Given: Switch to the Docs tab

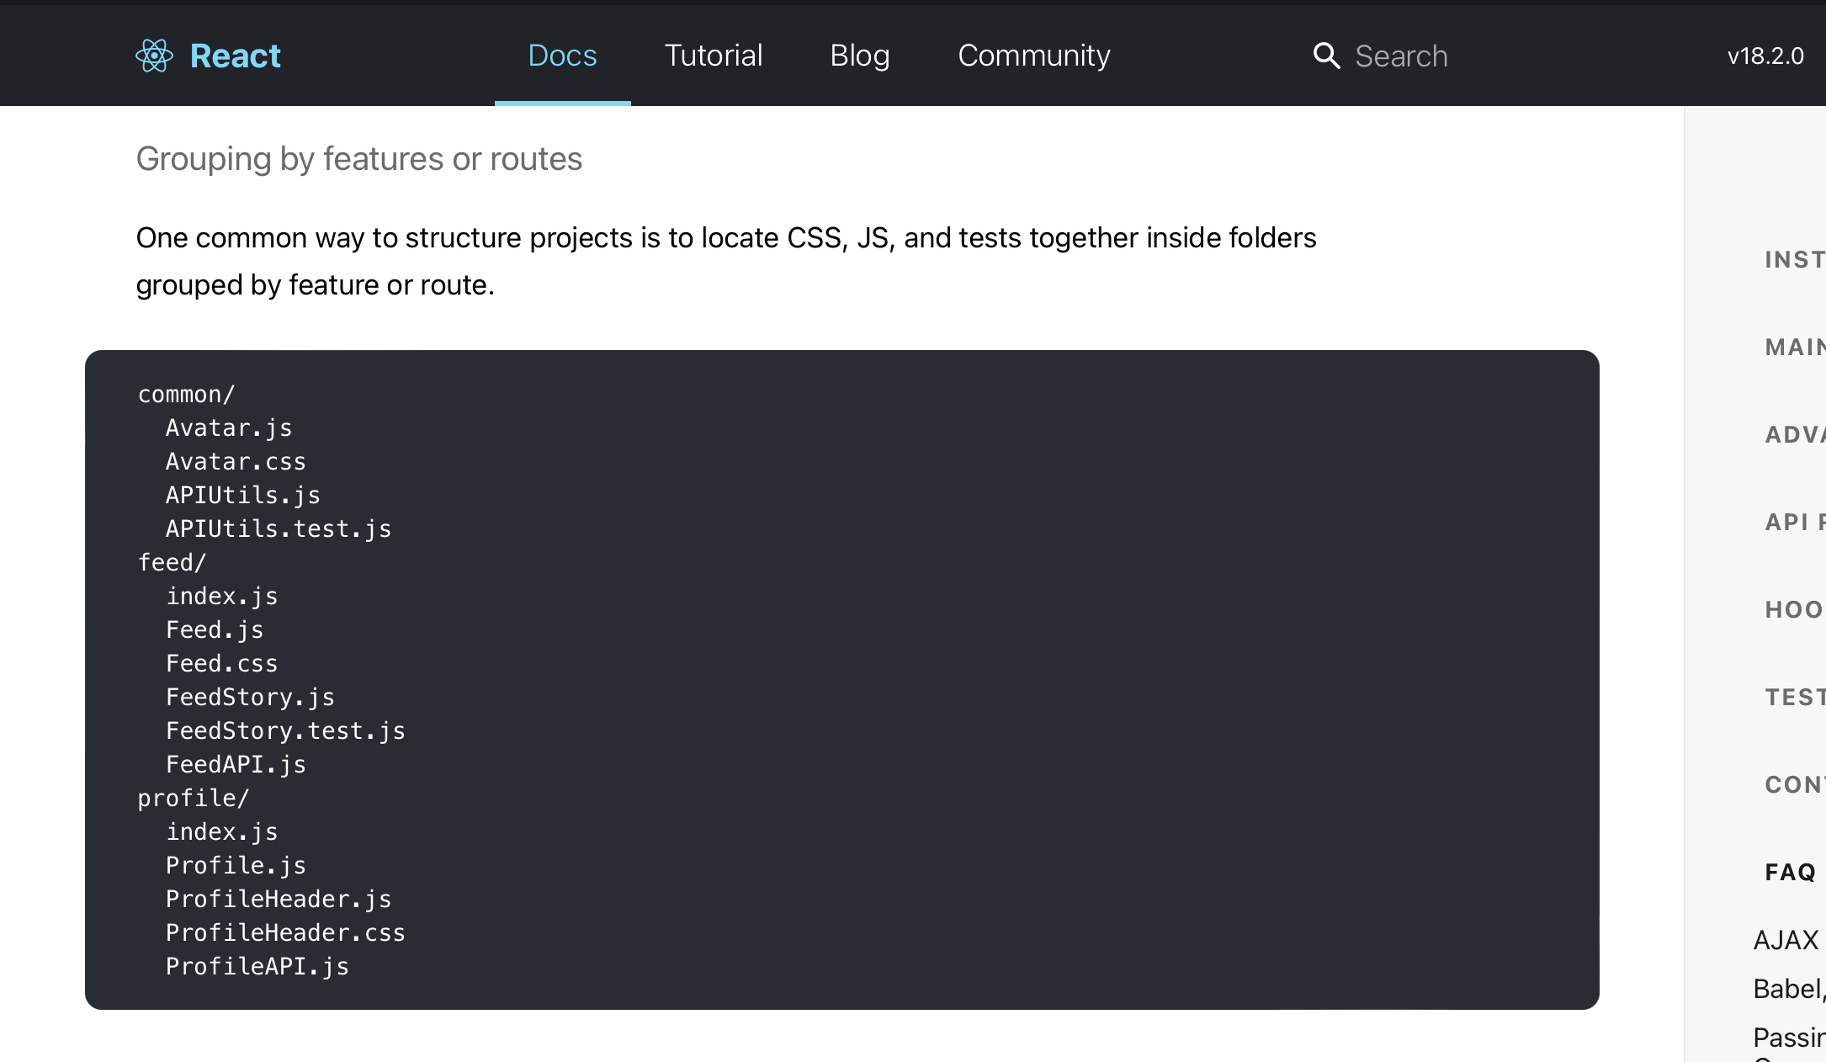Looking at the screenshot, I should [562, 56].
